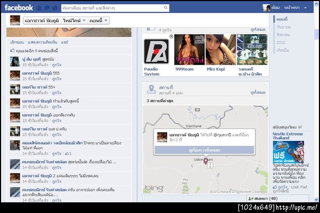Click profile name button beside avatar
320x213 pixels.
coord(42,21)
